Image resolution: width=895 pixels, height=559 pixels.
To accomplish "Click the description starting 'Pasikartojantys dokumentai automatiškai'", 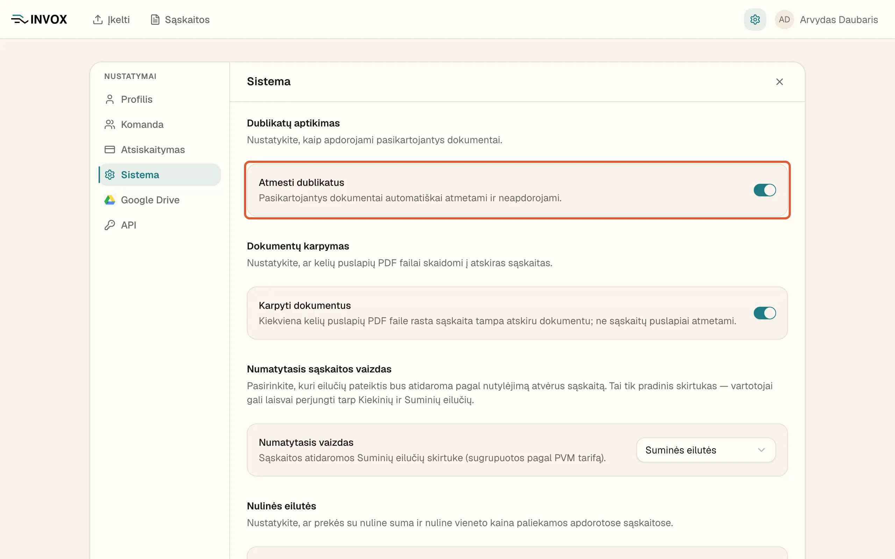I will [410, 198].
